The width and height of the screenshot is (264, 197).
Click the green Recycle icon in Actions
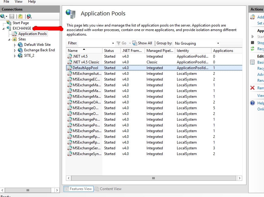pyautogui.click(x=252, y=49)
